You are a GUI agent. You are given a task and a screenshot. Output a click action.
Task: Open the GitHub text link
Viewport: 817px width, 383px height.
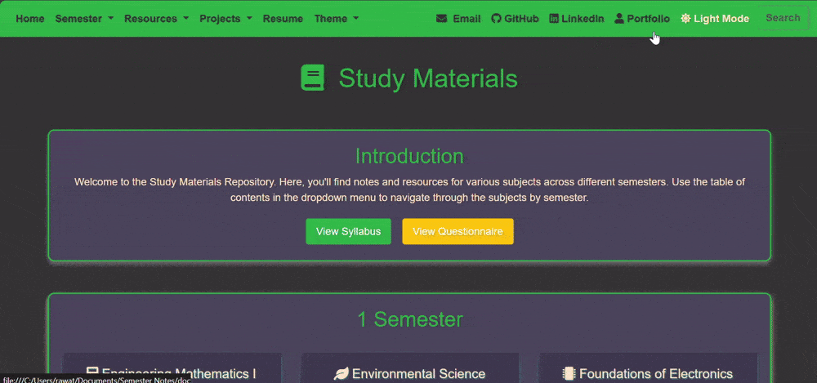tap(521, 19)
